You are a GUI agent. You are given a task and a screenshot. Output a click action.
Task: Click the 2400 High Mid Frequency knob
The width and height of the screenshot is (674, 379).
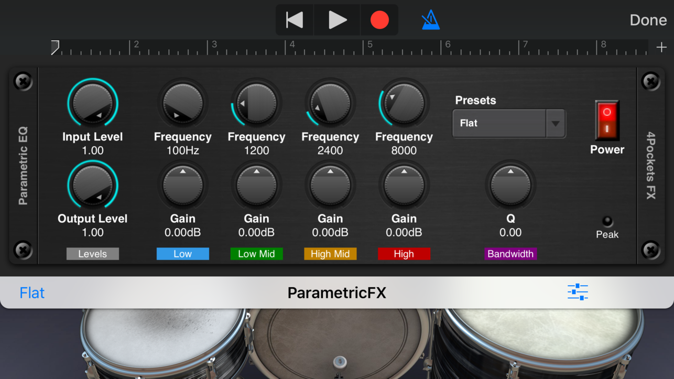tap(330, 103)
